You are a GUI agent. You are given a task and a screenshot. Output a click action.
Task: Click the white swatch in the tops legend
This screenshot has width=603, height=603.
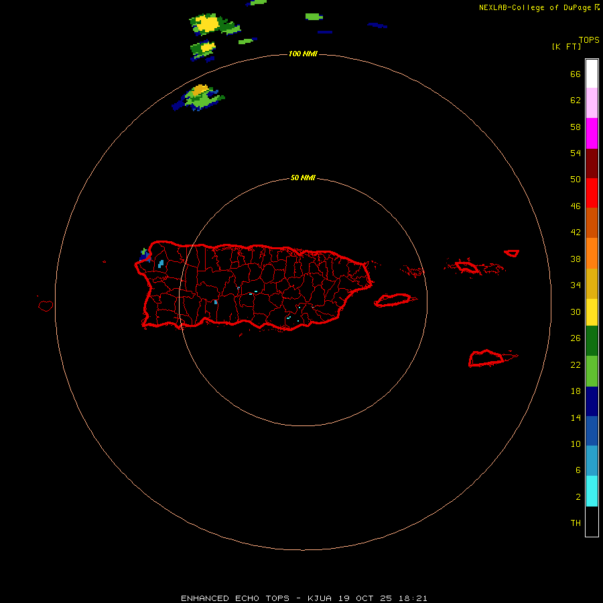pos(592,74)
